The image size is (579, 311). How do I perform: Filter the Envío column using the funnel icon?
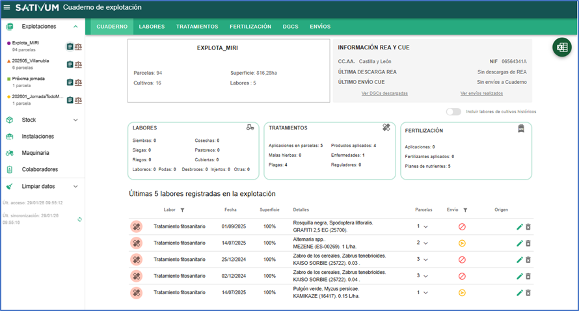466,210
